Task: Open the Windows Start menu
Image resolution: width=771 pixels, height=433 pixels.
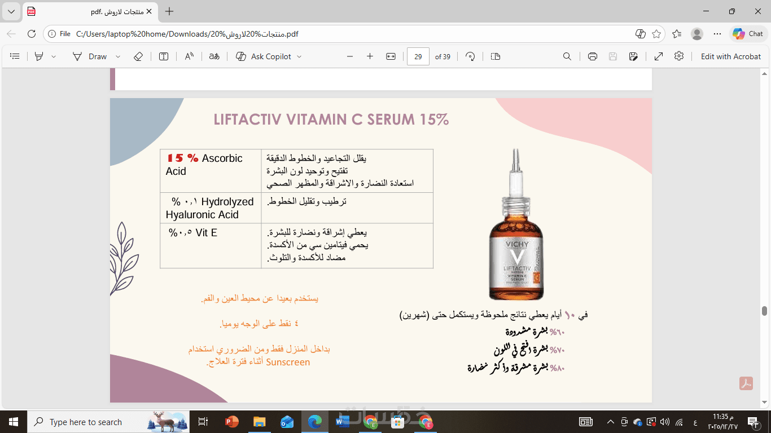Action: (14, 422)
